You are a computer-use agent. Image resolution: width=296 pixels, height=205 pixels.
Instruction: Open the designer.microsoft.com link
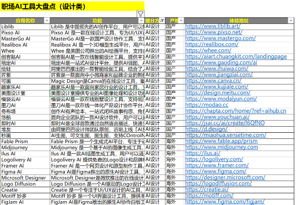click(x=225, y=177)
